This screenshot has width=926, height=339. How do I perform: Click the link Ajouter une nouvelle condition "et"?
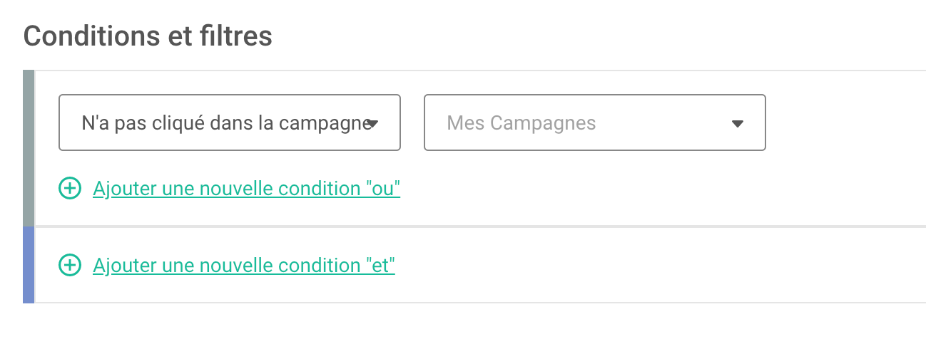click(x=244, y=266)
